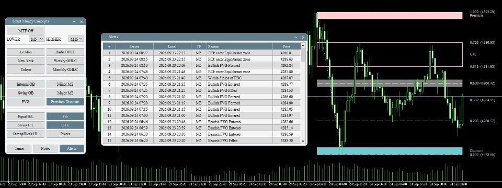Select the teal Discount zone rectangle
The height and width of the screenshot is (188, 502).
tap(390, 151)
